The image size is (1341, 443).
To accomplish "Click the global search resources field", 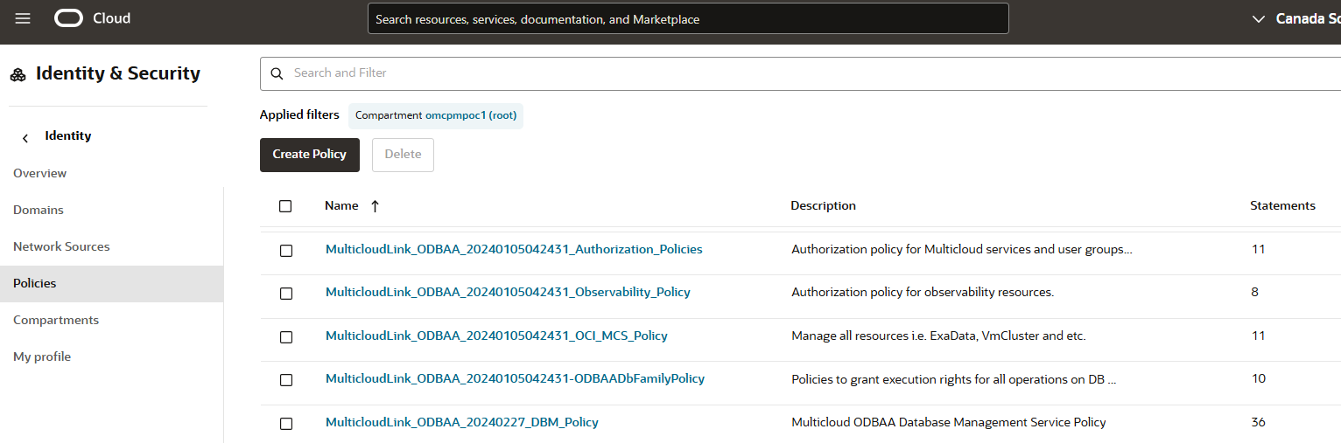I will (x=687, y=18).
